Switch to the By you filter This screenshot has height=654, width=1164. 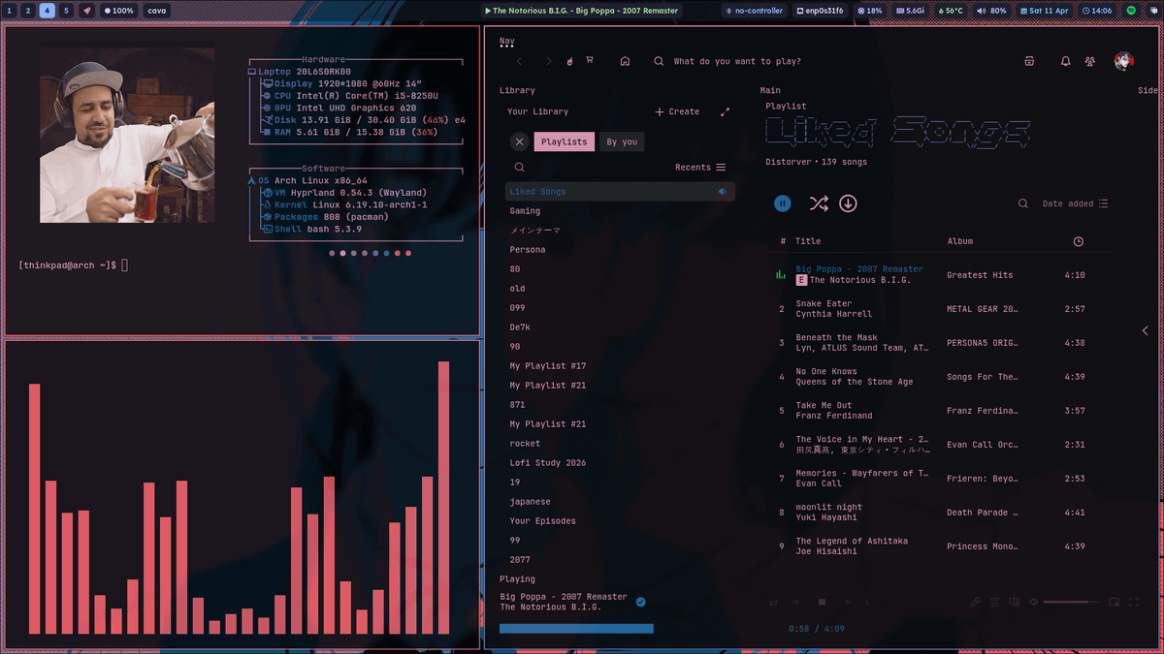pyautogui.click(x=621, y=141)
